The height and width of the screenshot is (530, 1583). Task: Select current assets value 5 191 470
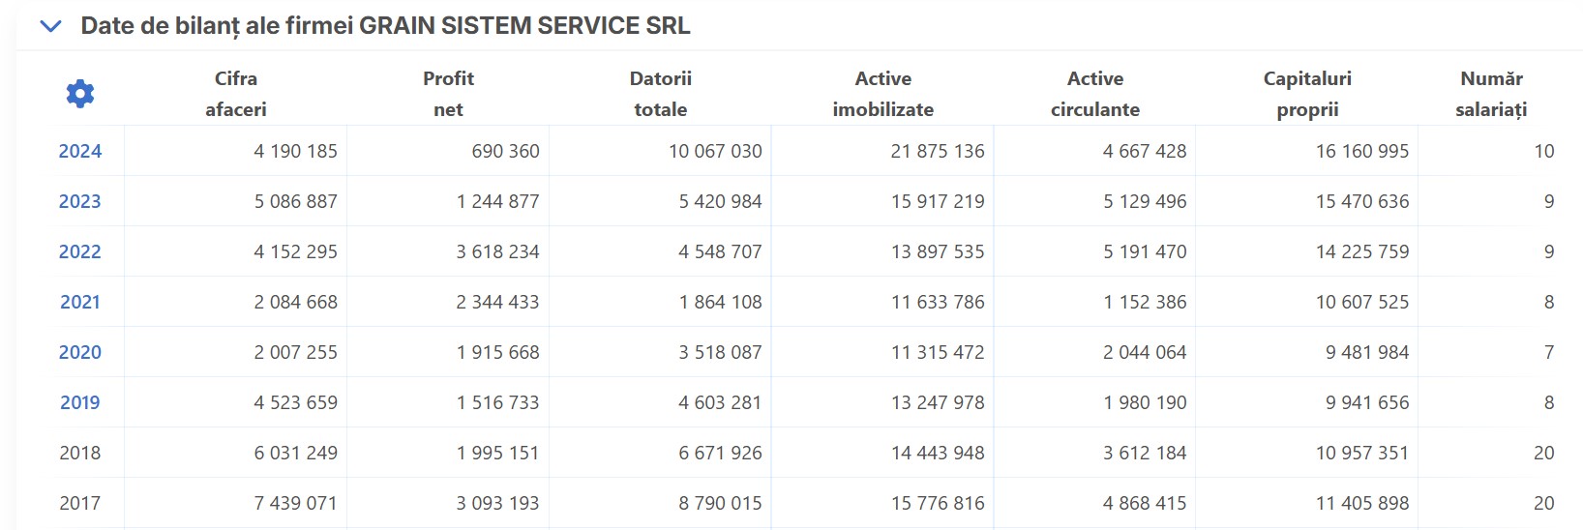point(1145,251)
